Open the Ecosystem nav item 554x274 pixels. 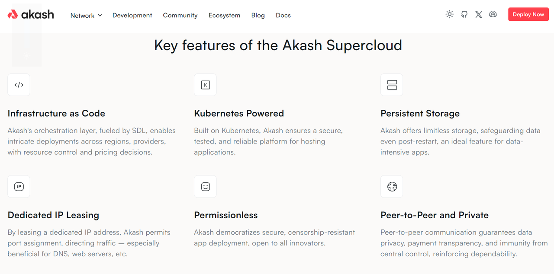(x=224, y=16)
